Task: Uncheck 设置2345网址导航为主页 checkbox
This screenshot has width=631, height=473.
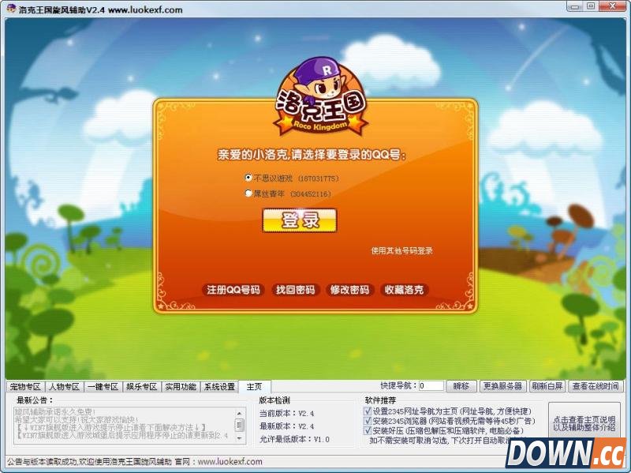Action: (368, 411)
